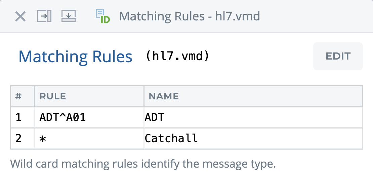The height and width of the screenshot is (182, 373).
Task: Select row number 2 in the table
Action: click(x=19, y=138)
